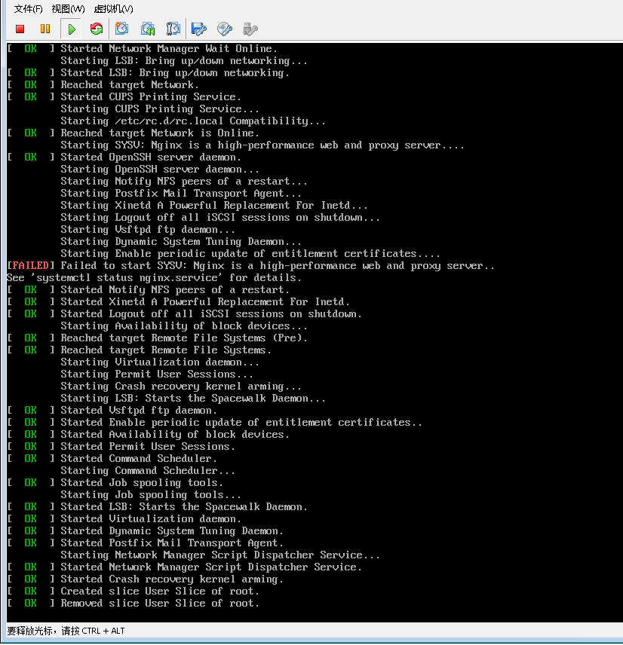Click the red power off button
623x645 pixels.
20,29
